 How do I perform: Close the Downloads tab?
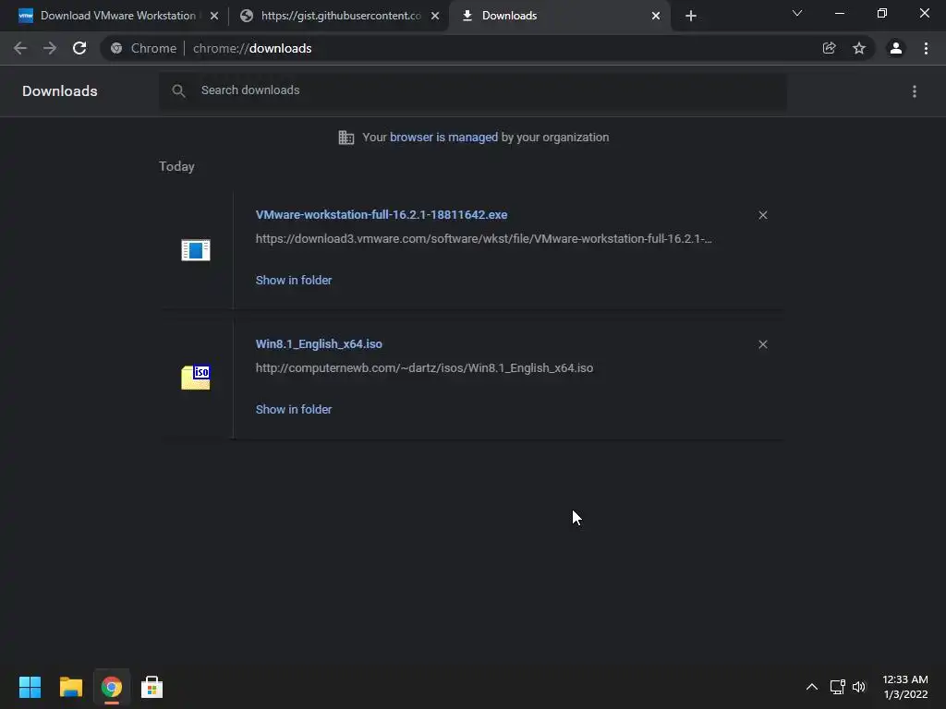tap(656, 16)
